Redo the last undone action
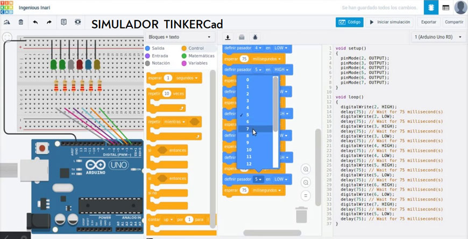 (x=49, y=22)
